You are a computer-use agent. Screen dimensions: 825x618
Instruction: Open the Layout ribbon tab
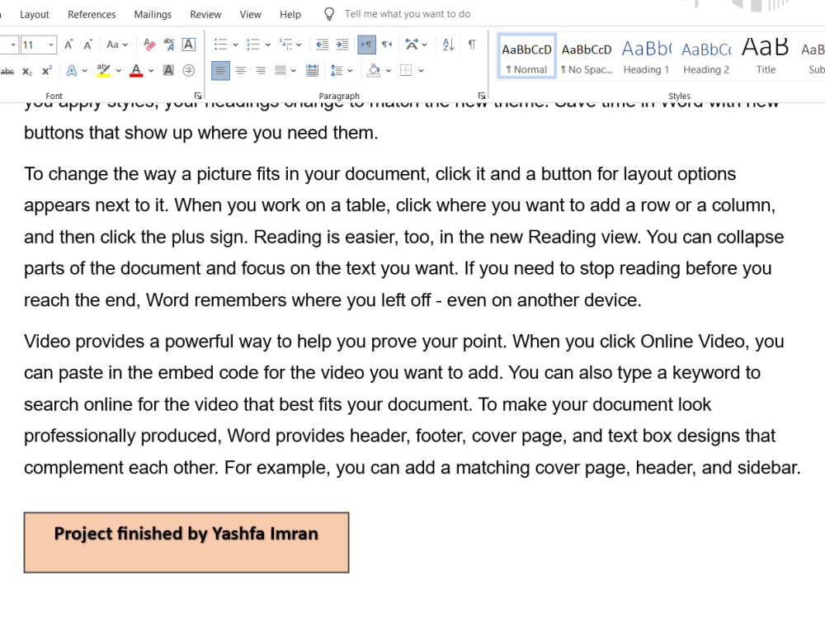click(34, 14)
